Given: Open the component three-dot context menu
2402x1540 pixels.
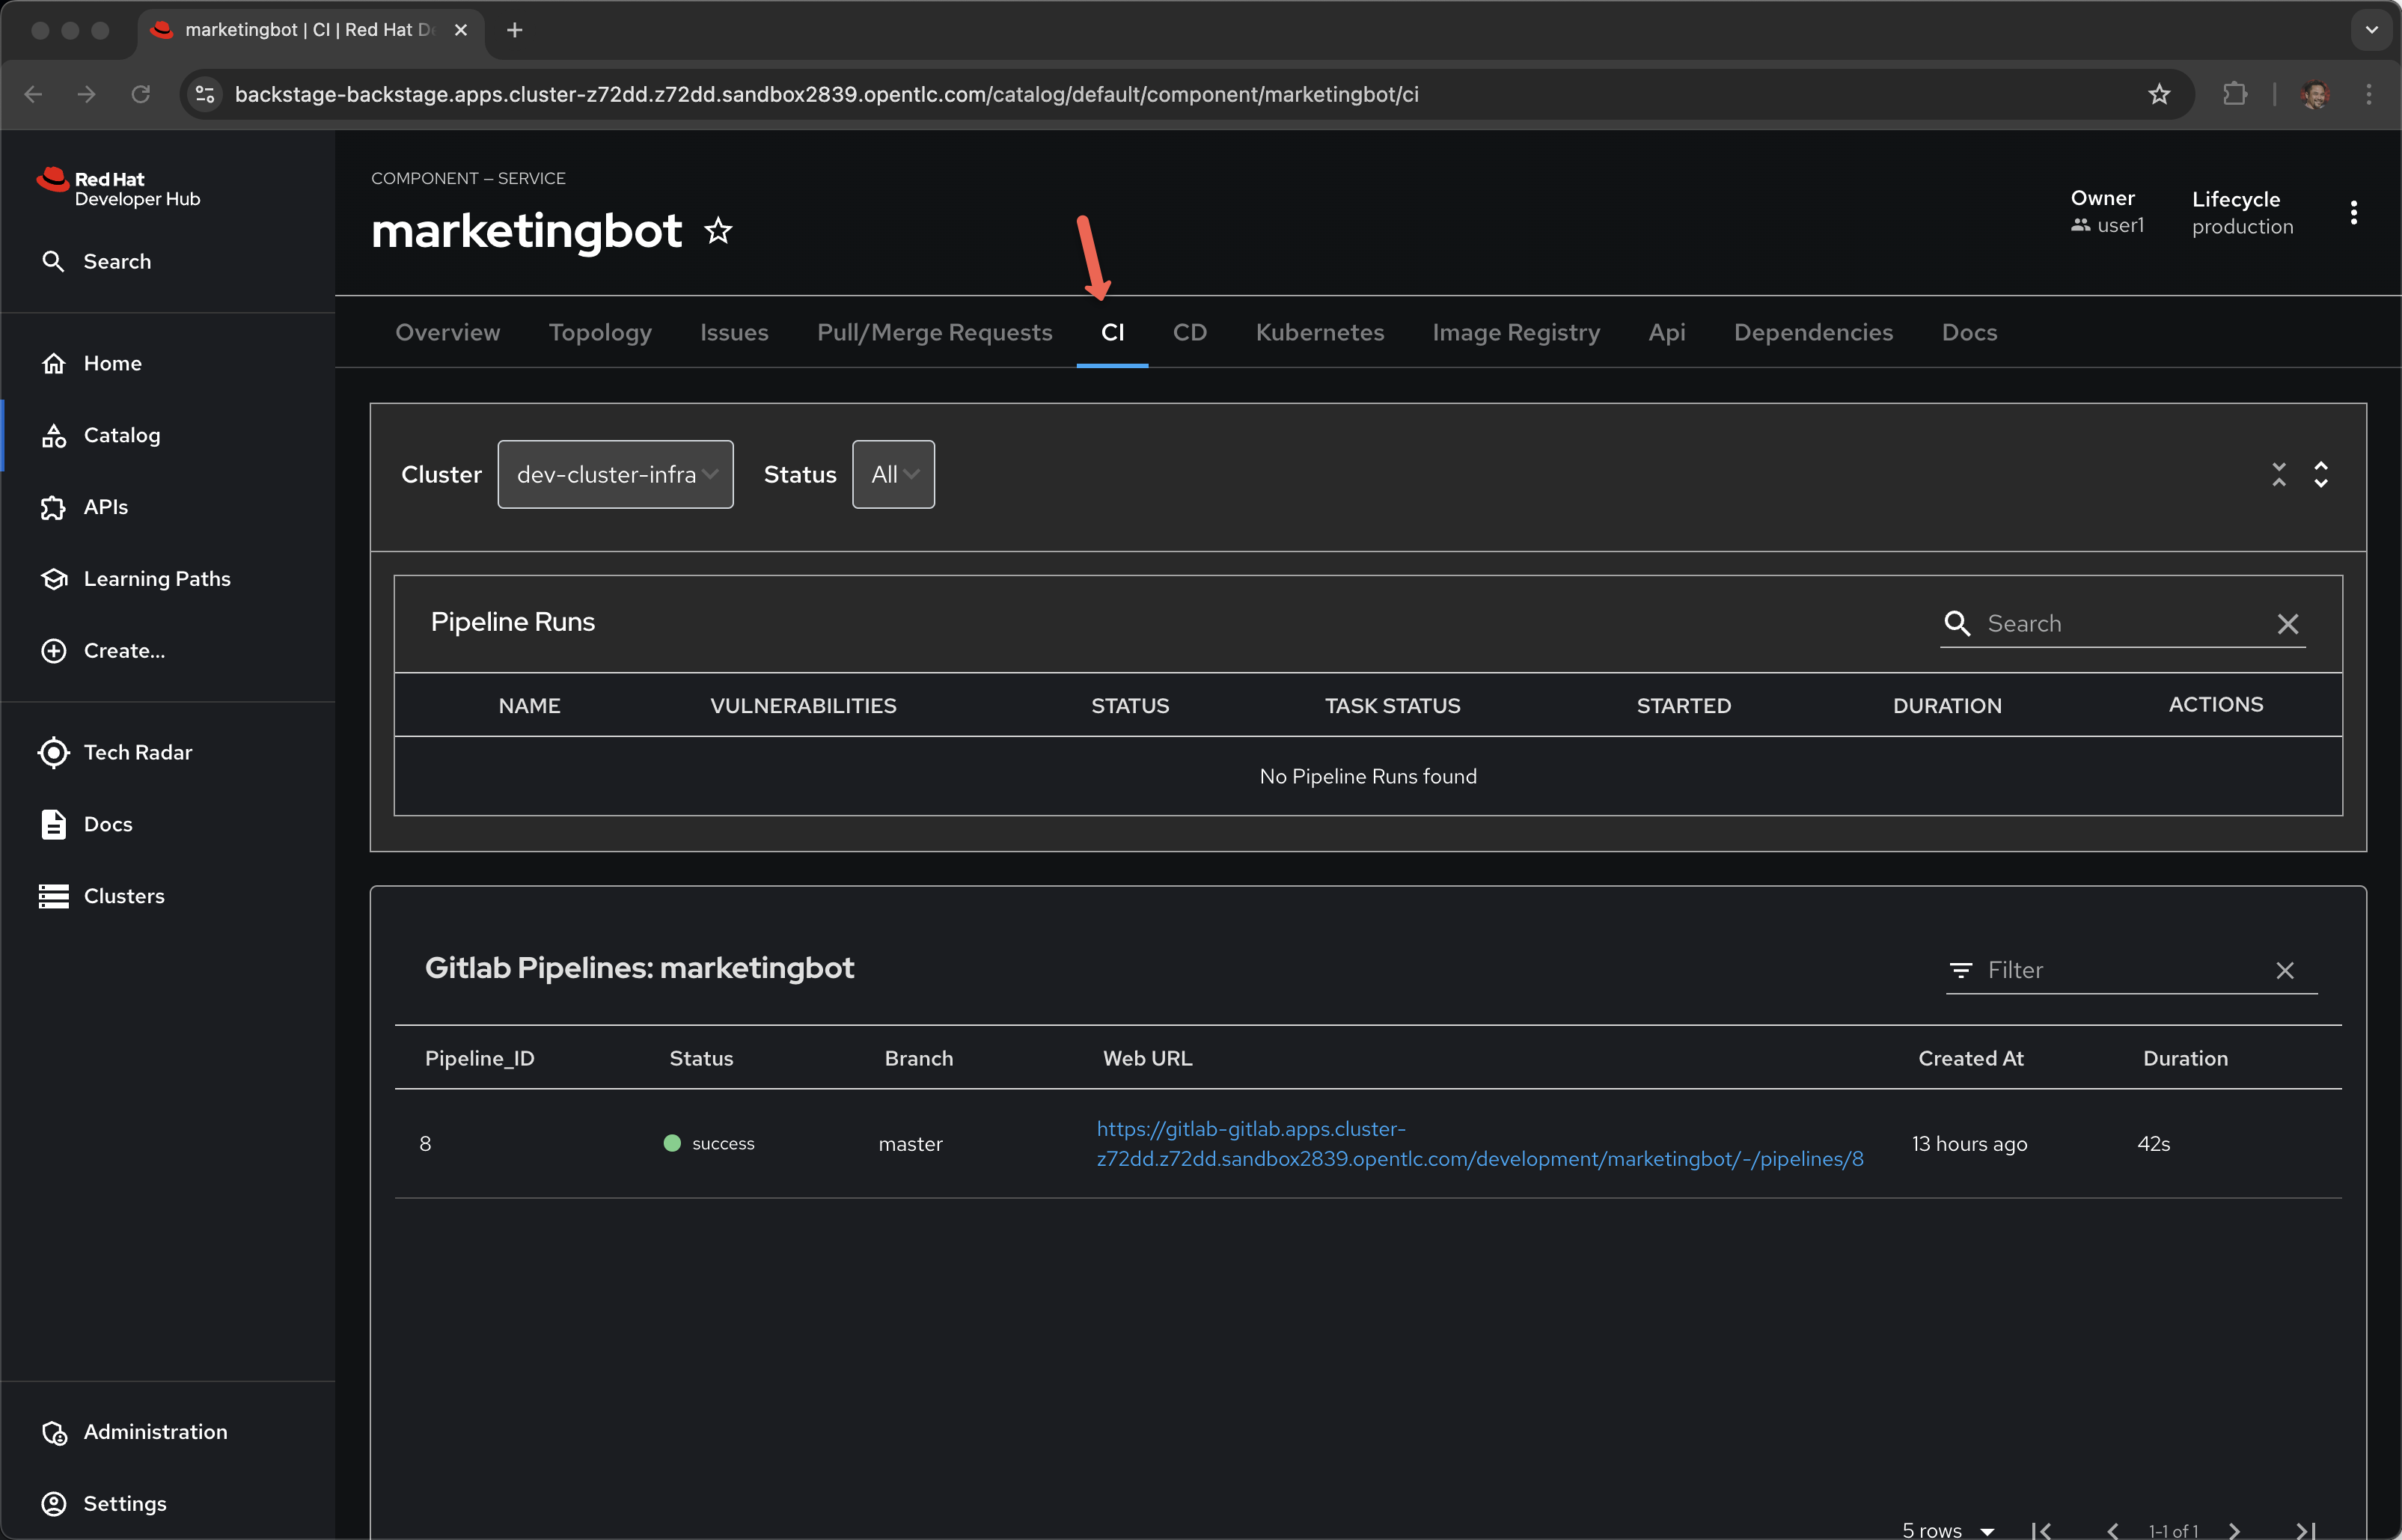Looking at the screenshot, I should click(2353, 212).
